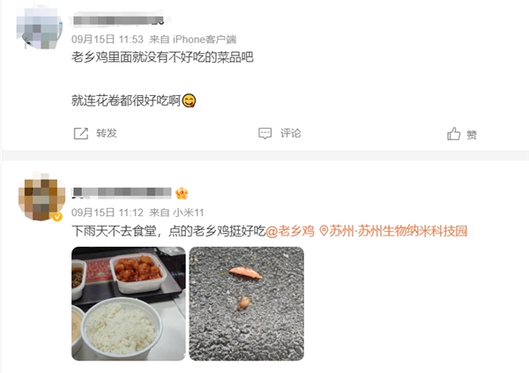The image size is (529, 373).
Task: Click the location pin icon before 苏州
Action: tap(324, 231)
